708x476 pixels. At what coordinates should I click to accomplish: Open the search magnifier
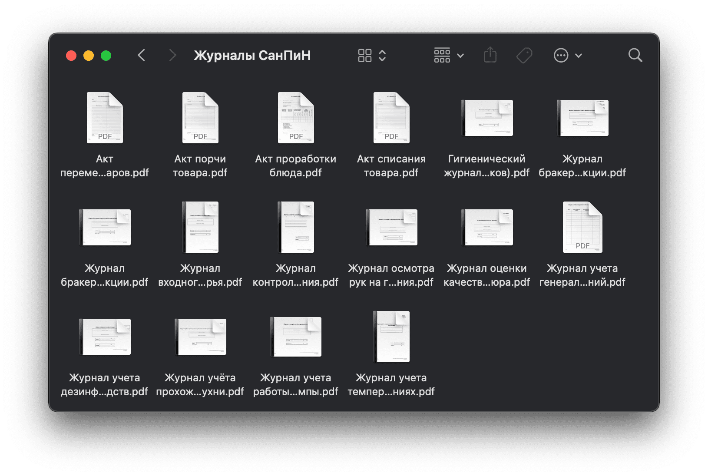pyautogui.click(x=635, y=55)
